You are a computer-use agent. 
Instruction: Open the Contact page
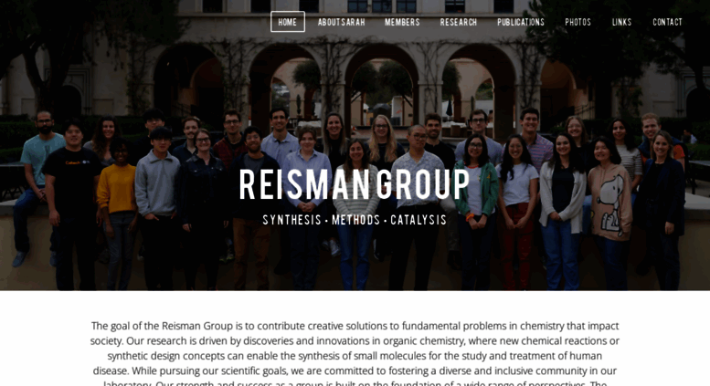point(667,22)
